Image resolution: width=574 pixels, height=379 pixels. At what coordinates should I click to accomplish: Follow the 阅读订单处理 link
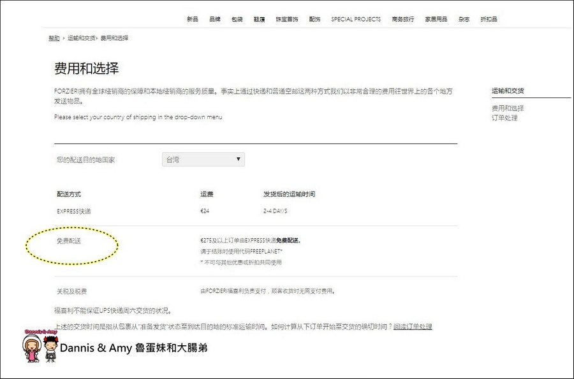413,326
